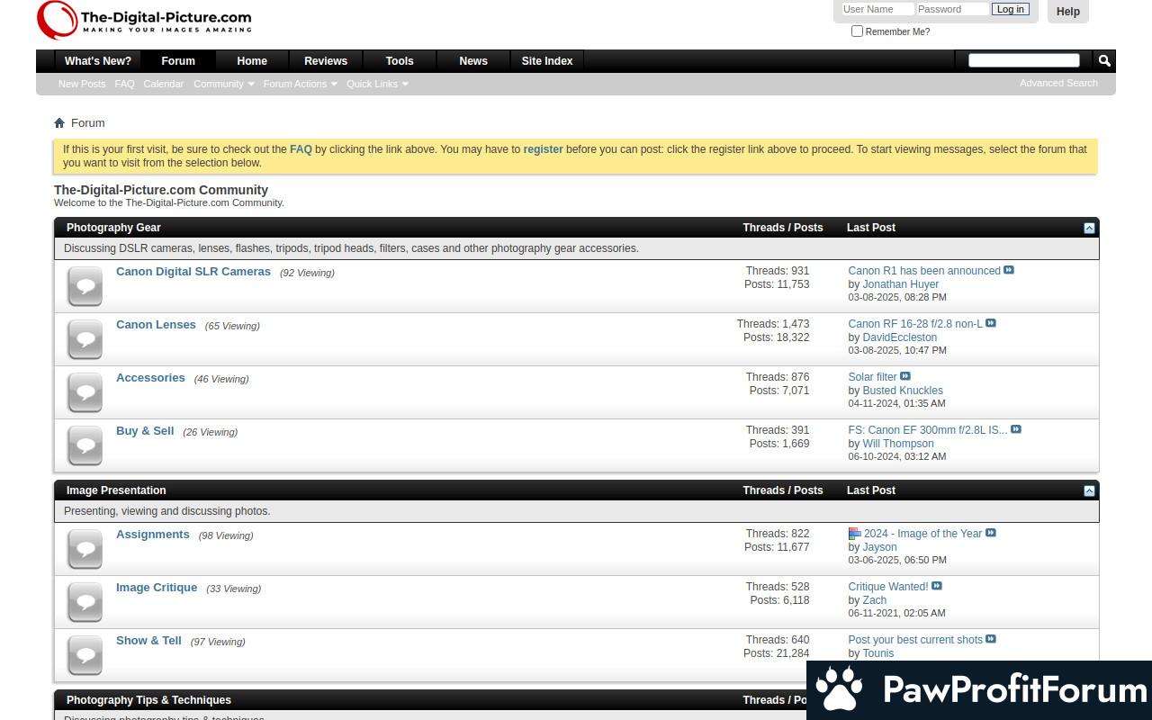The height and width of the screenshot is (720, 1152).
Task: Click forum status icon for Image Critique
Action: (x=85, y=602)
